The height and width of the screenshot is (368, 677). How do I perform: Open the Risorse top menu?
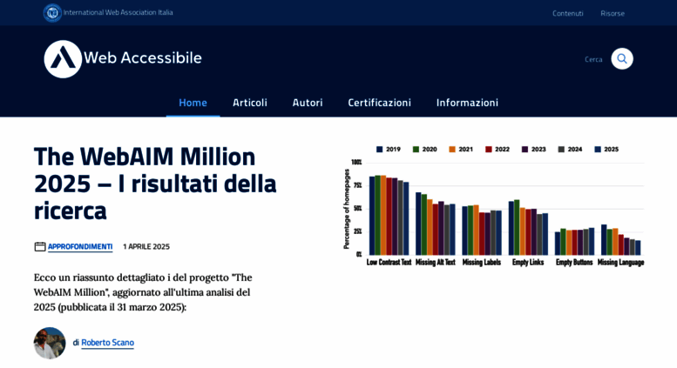tap(613, 13)
